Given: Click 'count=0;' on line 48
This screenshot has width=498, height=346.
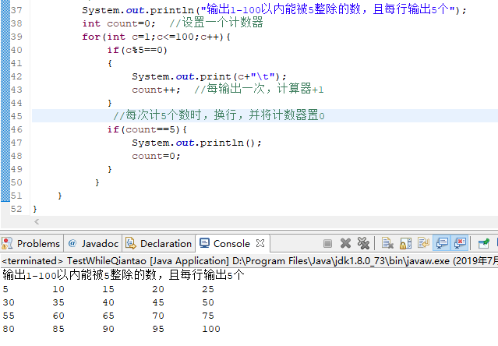Looking at the screenshot, I should (156, 156).
